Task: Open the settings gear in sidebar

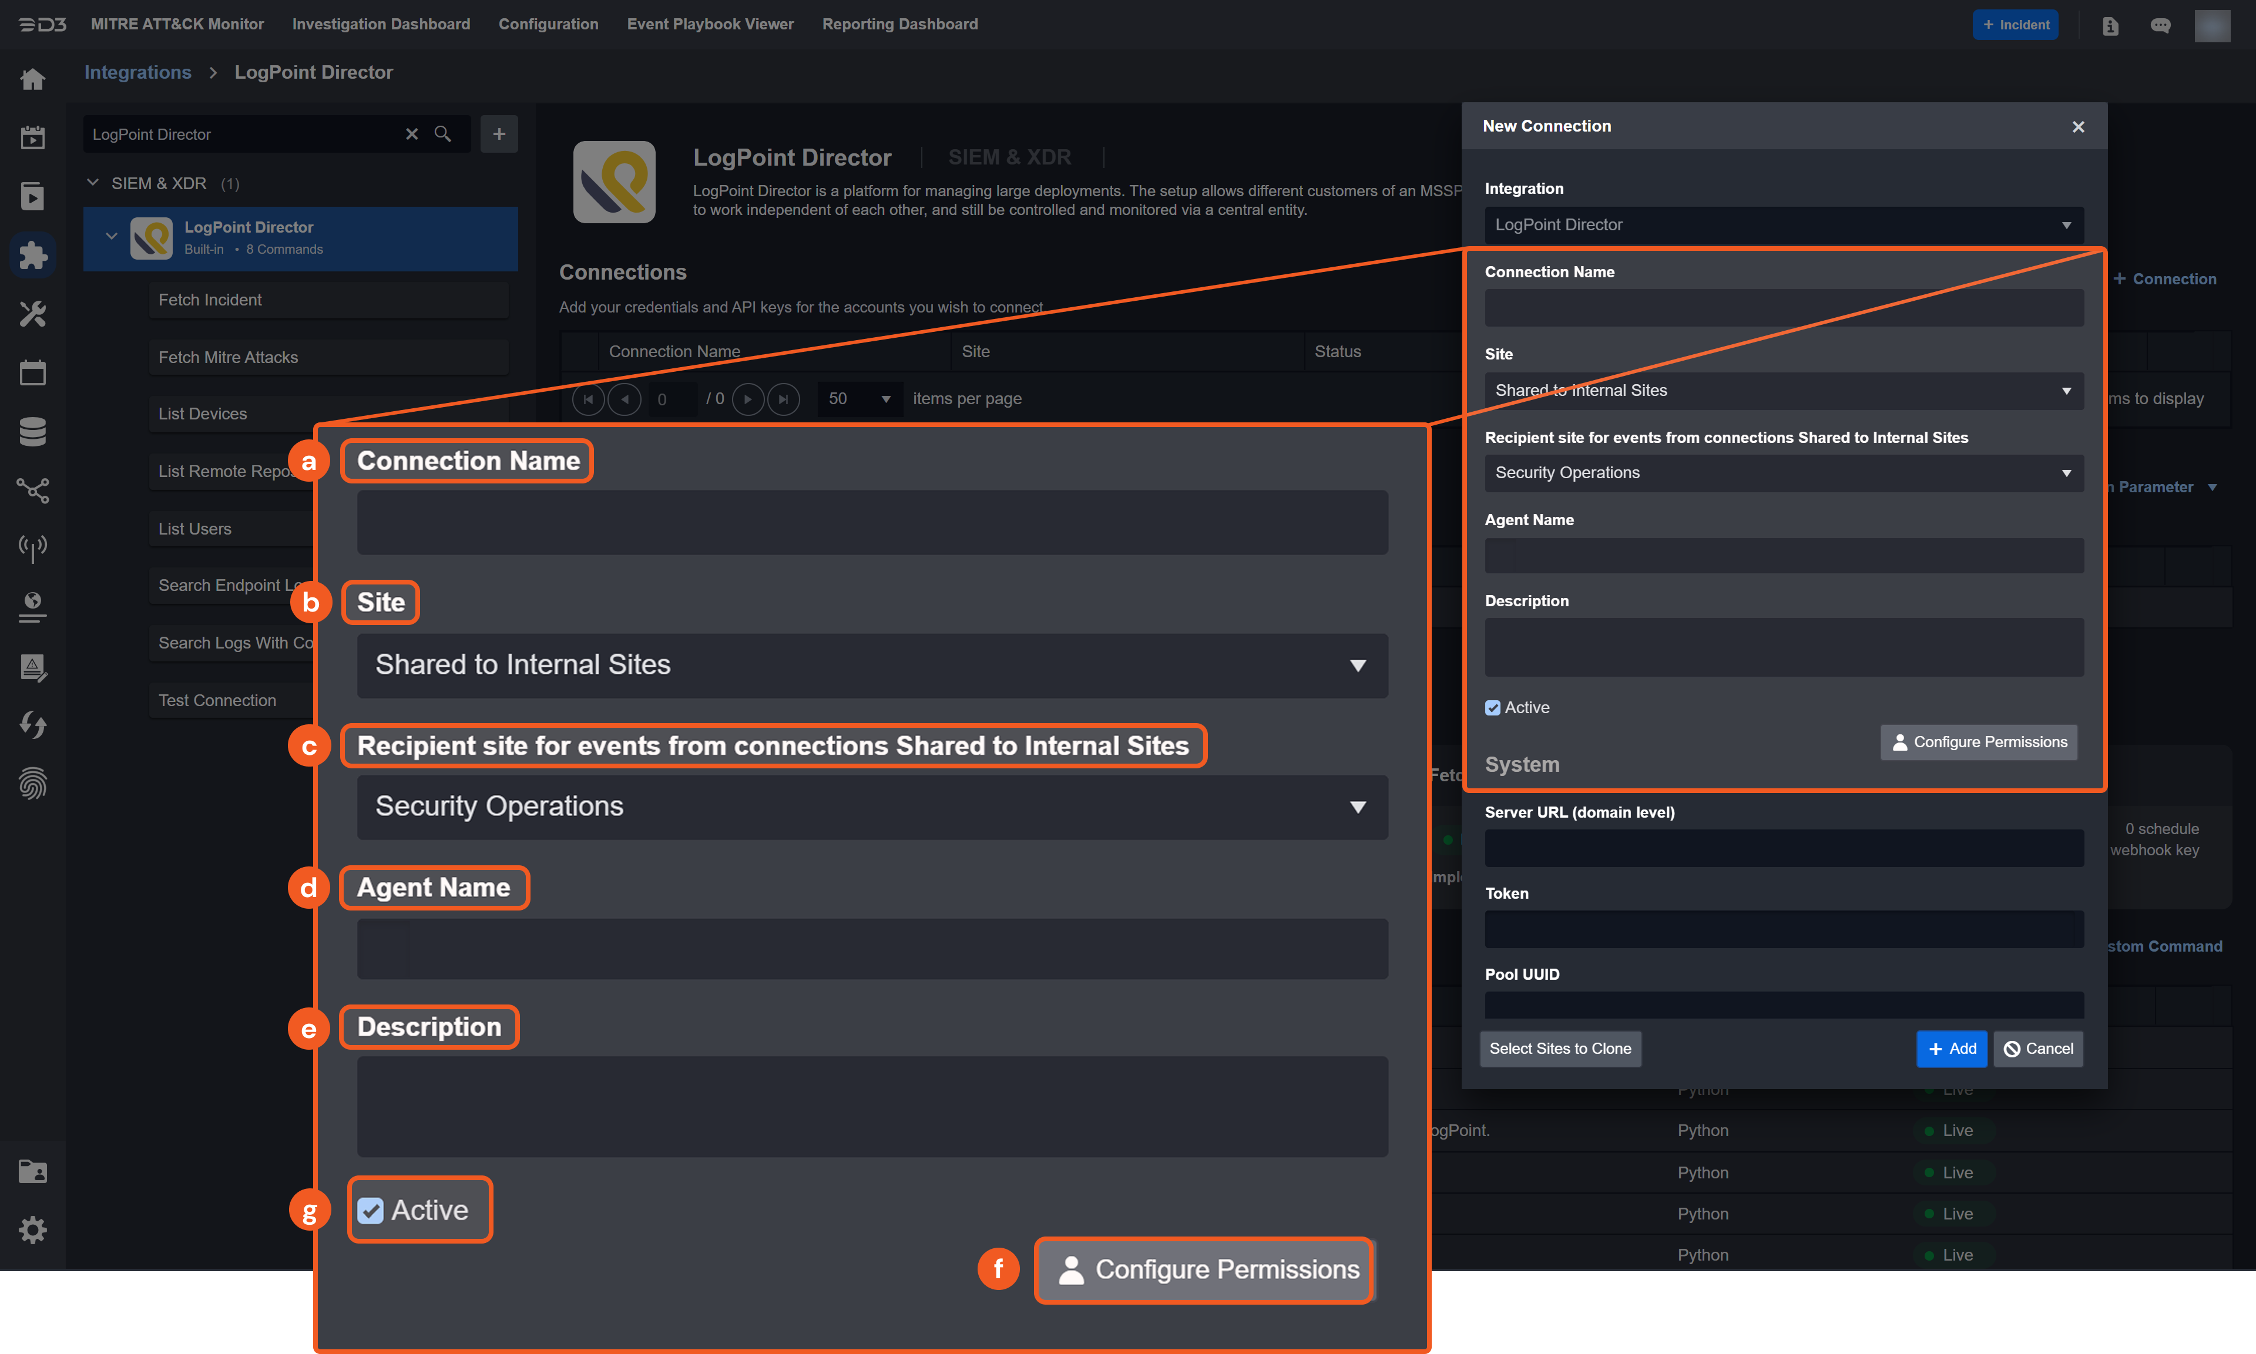Action: click(33, 1229)
